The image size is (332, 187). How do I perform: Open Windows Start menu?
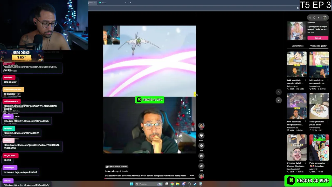(132, 184)
